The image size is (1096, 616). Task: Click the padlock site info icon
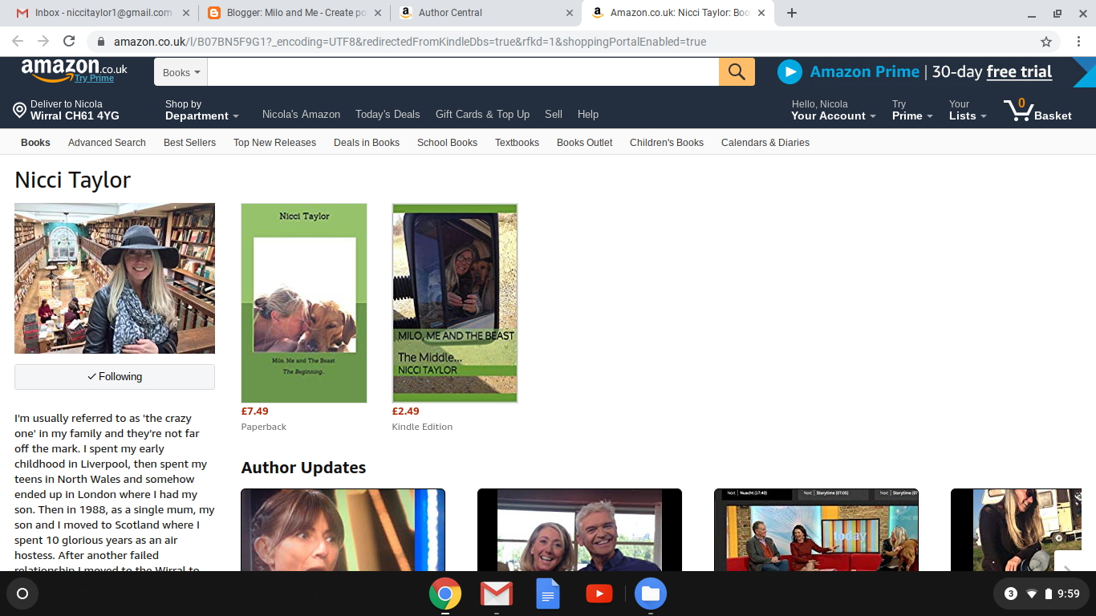[101, 42]
